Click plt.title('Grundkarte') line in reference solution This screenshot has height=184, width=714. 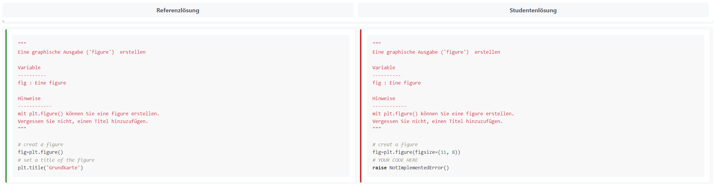tap(50, 168)
